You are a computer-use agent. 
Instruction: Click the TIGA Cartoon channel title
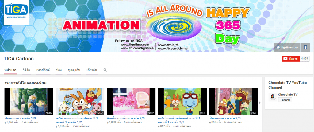(x=19, y=59)
